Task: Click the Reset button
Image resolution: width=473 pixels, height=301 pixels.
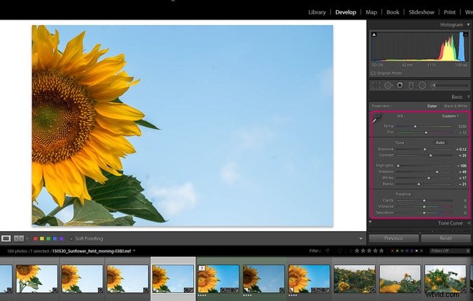Action: (x=445, y=238)
